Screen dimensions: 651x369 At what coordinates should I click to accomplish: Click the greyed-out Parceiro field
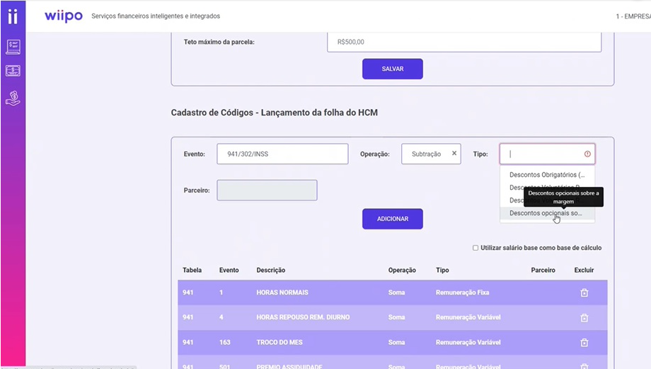tap(267, 190)
